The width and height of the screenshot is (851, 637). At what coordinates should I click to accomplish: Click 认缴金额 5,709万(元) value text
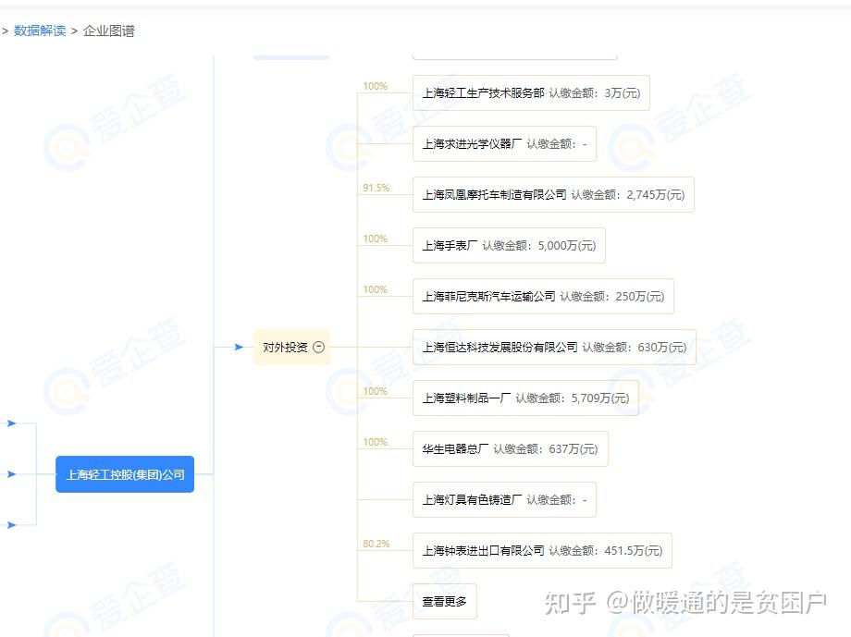(x=572, y=398)
